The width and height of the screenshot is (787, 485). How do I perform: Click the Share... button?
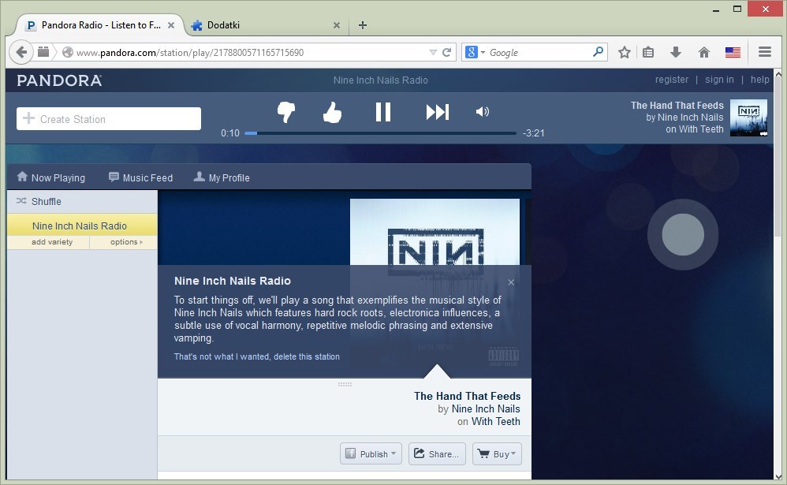tap(437, 454)
